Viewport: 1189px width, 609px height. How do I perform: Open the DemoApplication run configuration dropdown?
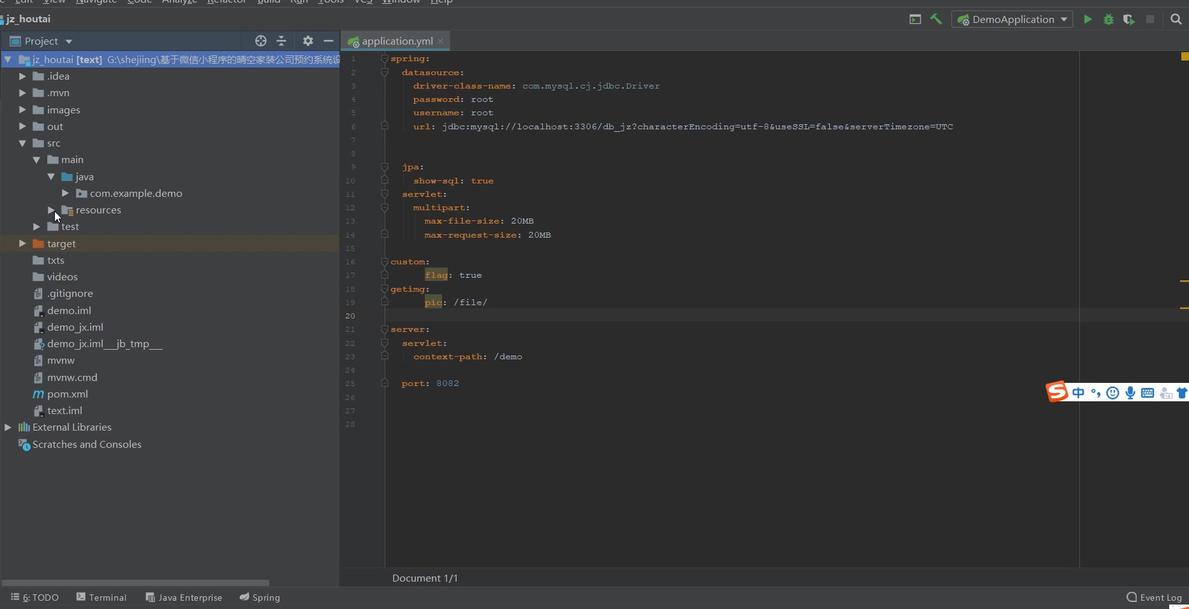(1012, 20)
